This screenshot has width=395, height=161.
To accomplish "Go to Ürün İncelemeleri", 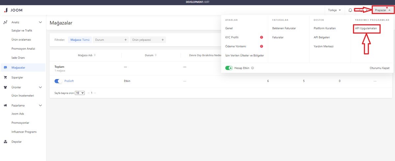I will [23, 96].
